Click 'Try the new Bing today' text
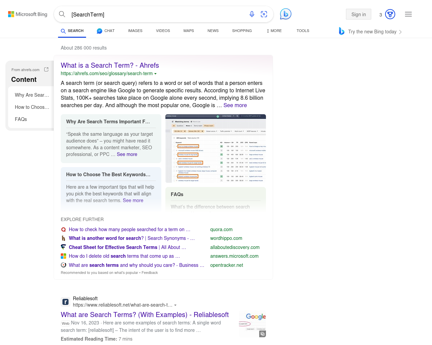432x345 pixels. [372, 32]
